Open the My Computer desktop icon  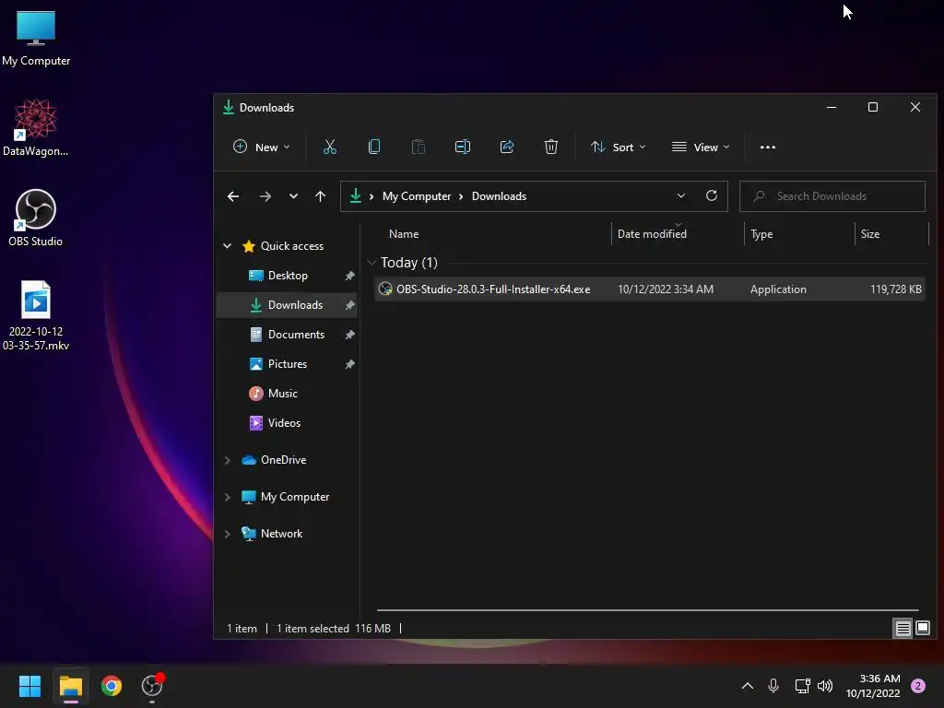point(36,39)
